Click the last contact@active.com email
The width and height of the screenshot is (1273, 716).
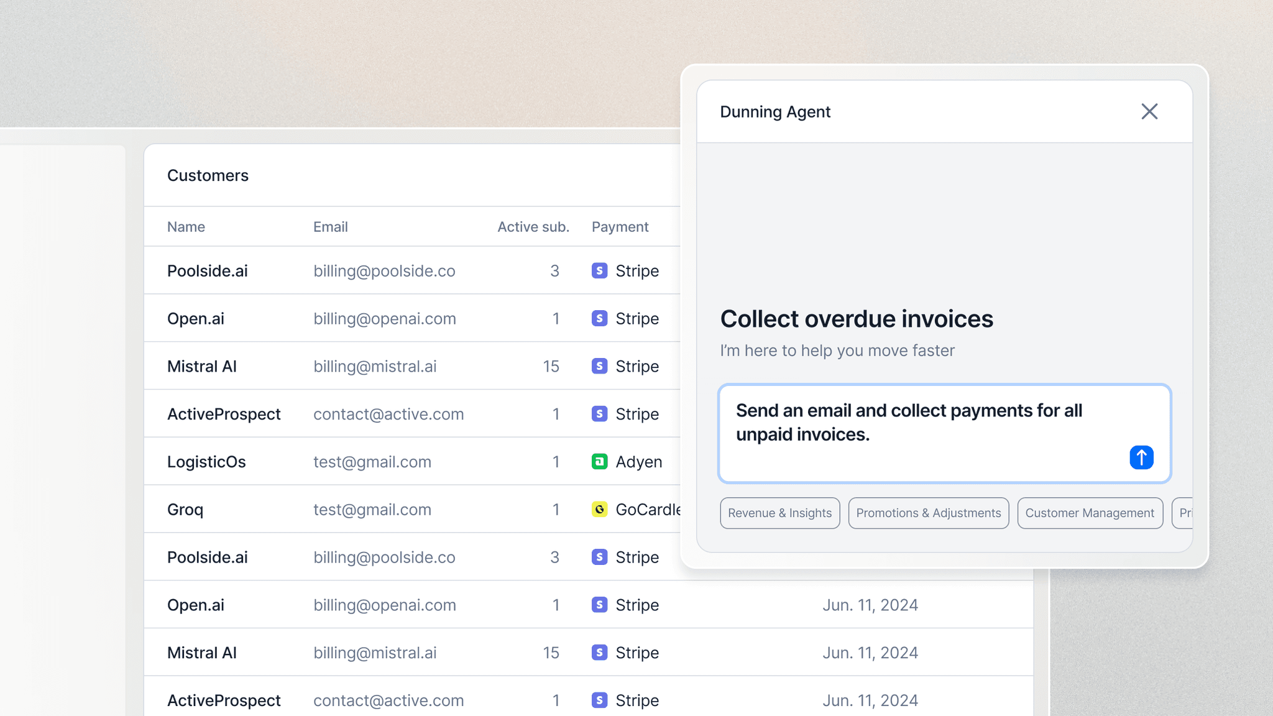point(388,701)
